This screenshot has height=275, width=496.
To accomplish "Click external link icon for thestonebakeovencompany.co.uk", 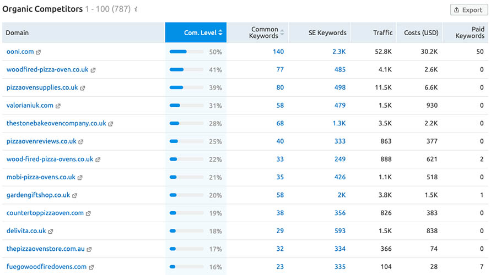I will (111, 124).
